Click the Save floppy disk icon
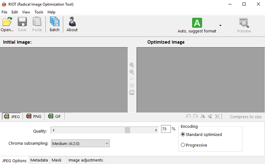The height and width of the screenshot is (164, 265). pyautogui.click(x=22, y=22)
